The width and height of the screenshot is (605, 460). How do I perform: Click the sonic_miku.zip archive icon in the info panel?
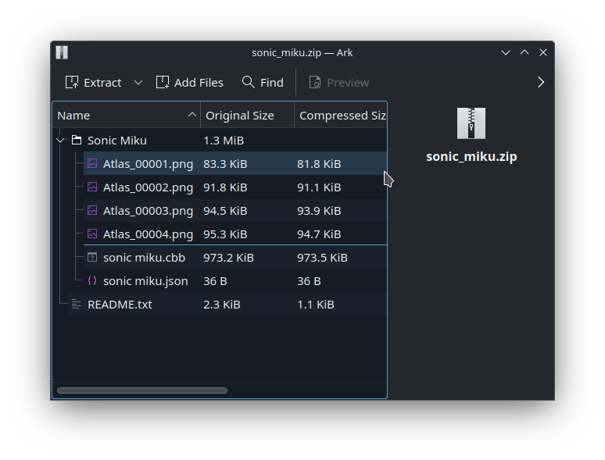click(x=471, y=123)
